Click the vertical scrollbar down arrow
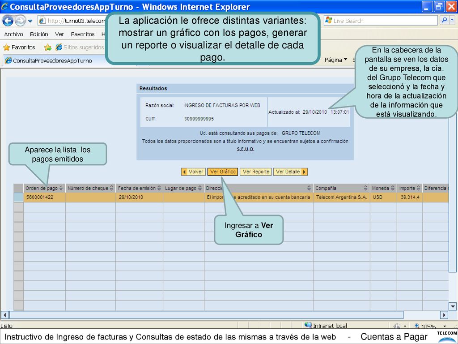Viewport: 458px width, 344px height. pos(453,306)
